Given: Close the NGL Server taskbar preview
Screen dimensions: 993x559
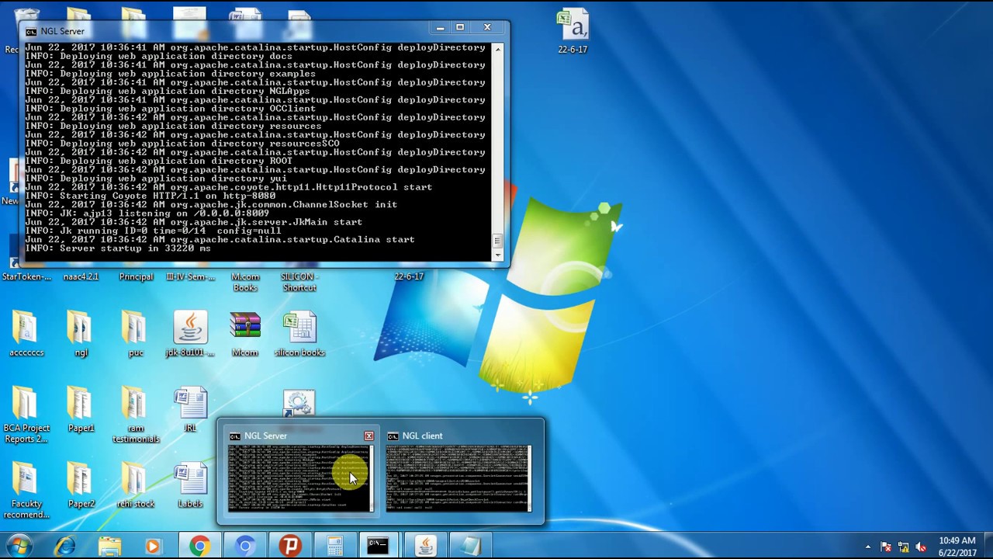Looking at the screenshot, I should (368, 436).
